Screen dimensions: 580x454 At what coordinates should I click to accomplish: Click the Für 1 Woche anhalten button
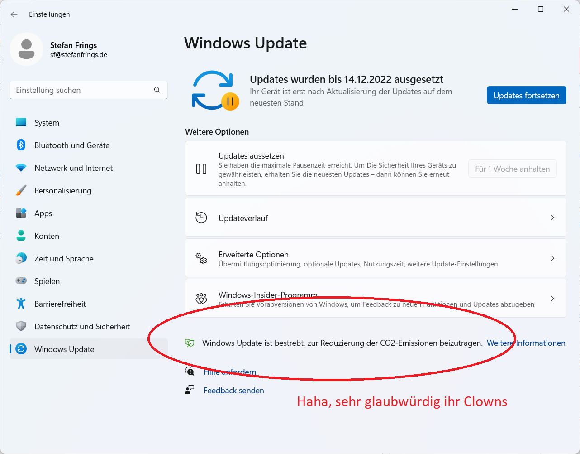(x=513, y=169)
